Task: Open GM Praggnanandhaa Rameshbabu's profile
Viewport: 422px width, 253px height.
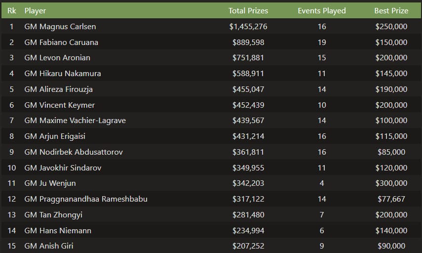Action: [86, 199]
